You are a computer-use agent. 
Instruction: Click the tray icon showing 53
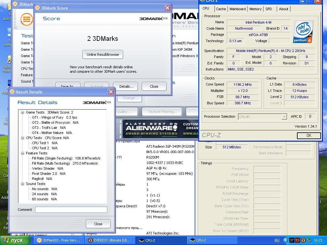tap(297, 240)
